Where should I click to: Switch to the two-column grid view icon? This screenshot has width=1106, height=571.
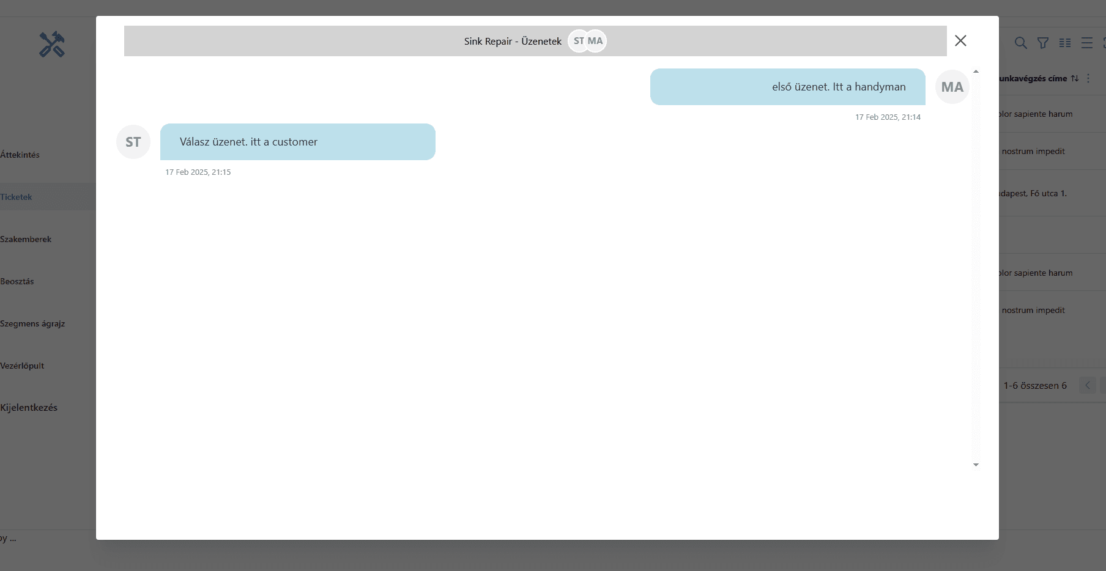point(1065,43)
